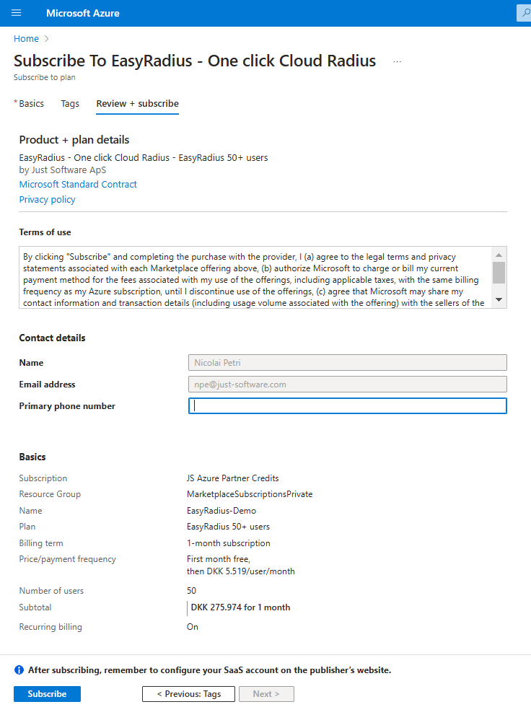Go back with Previous: Tags button
531x707 pixels.
pyautogui.click(x=188, y=694)
